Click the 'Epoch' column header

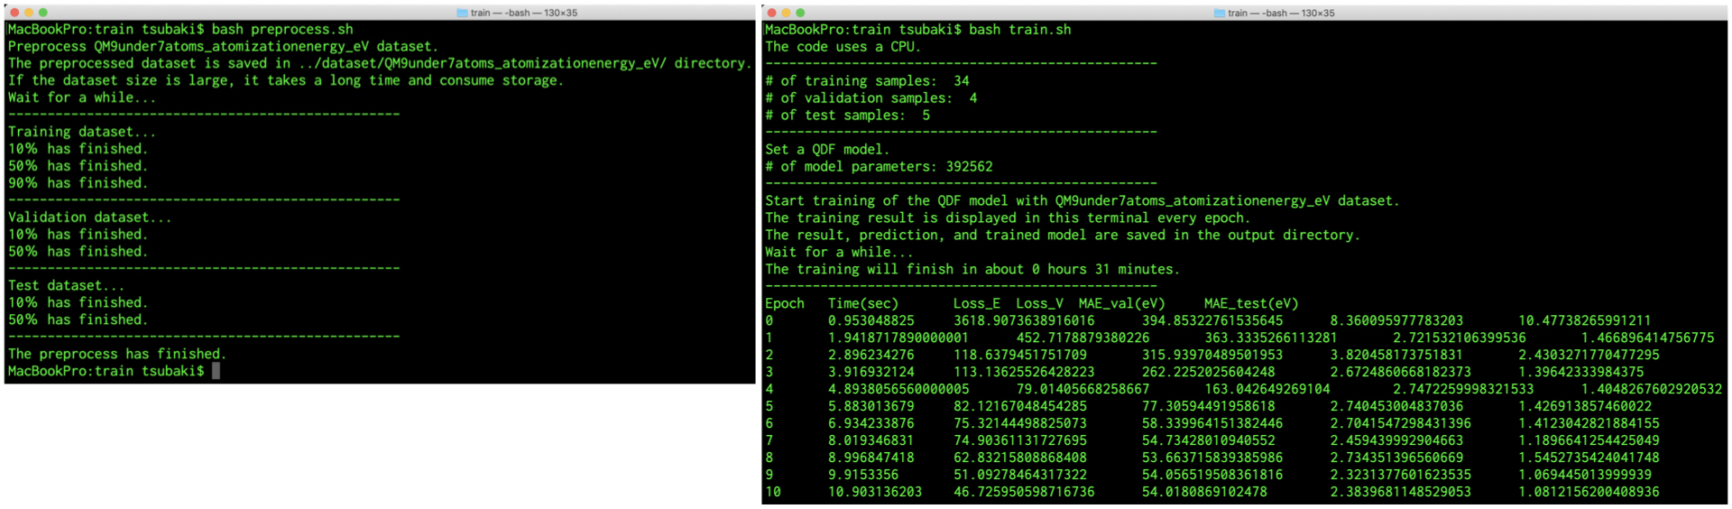coord(785,304)
